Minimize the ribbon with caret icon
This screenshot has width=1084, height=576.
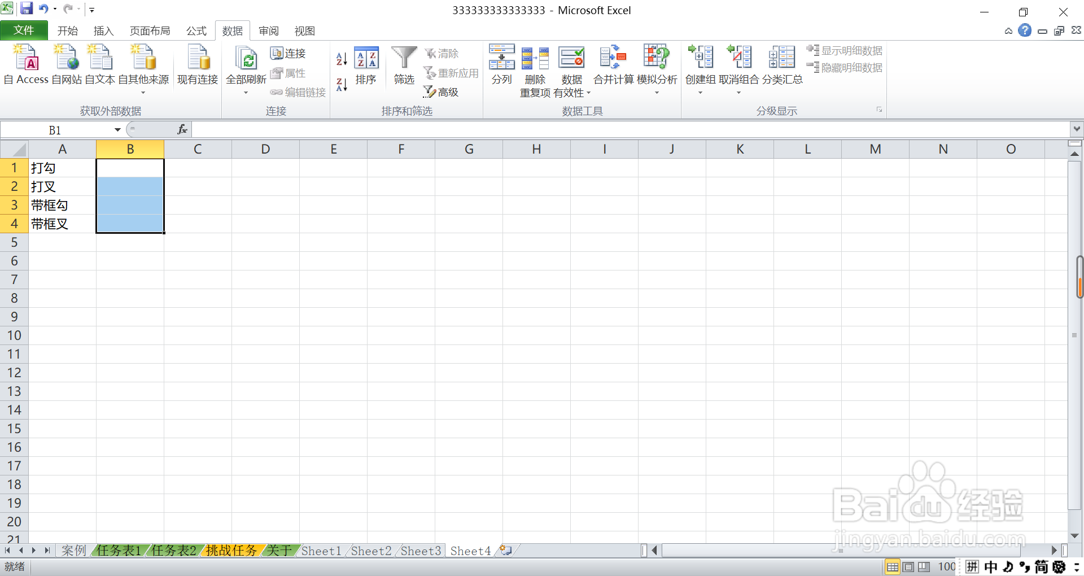[1008, 31]
